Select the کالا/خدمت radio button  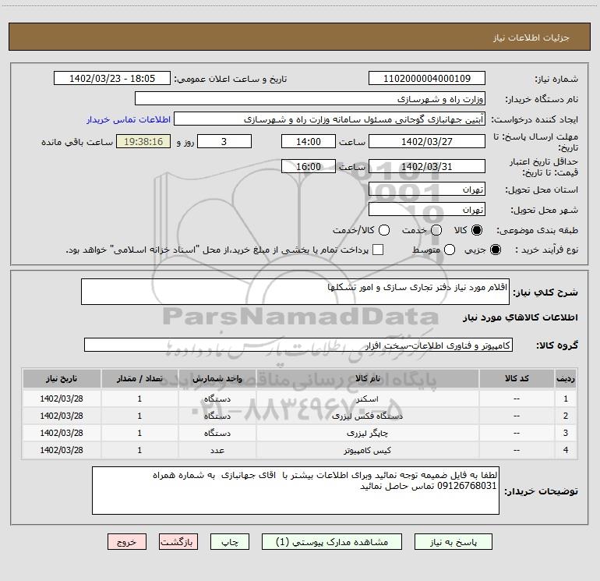pyautogui.click(x=384, y=230)
